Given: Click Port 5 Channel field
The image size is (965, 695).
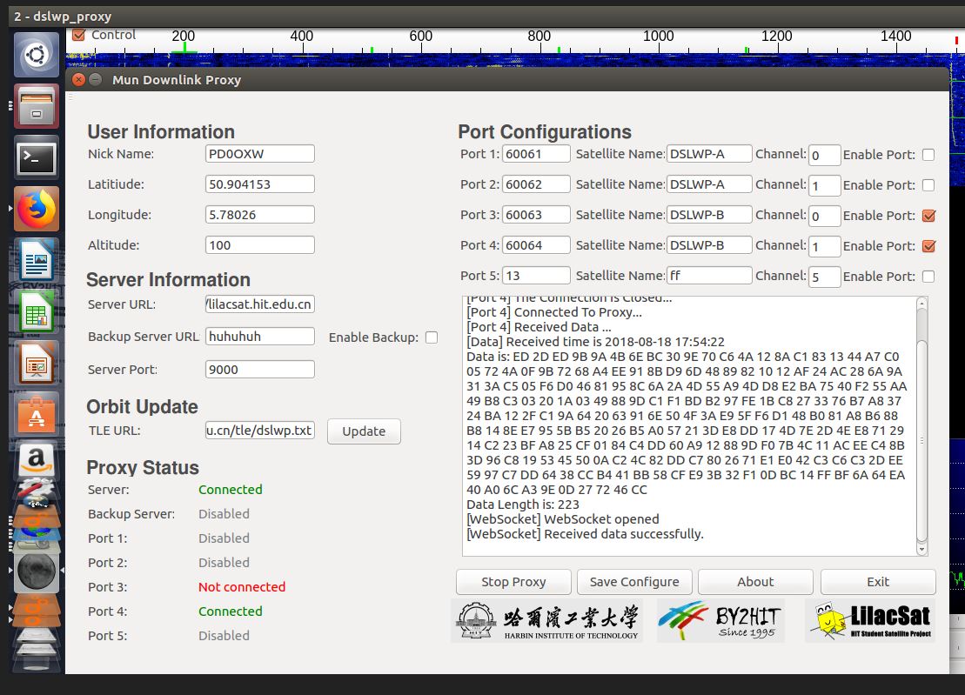Looking at the screenshot, I should 825,277.
